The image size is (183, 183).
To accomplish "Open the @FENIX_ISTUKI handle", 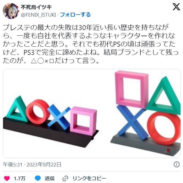I will coord(39,15).
